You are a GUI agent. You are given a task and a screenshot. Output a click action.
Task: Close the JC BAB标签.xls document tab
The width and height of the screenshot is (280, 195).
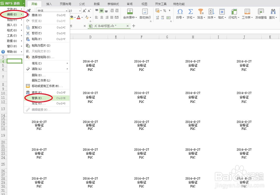127,26
